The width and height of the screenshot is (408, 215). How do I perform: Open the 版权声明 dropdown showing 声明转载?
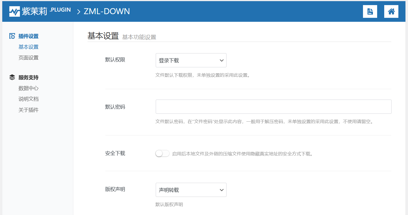pyautogui.click(x=191, y=190)
